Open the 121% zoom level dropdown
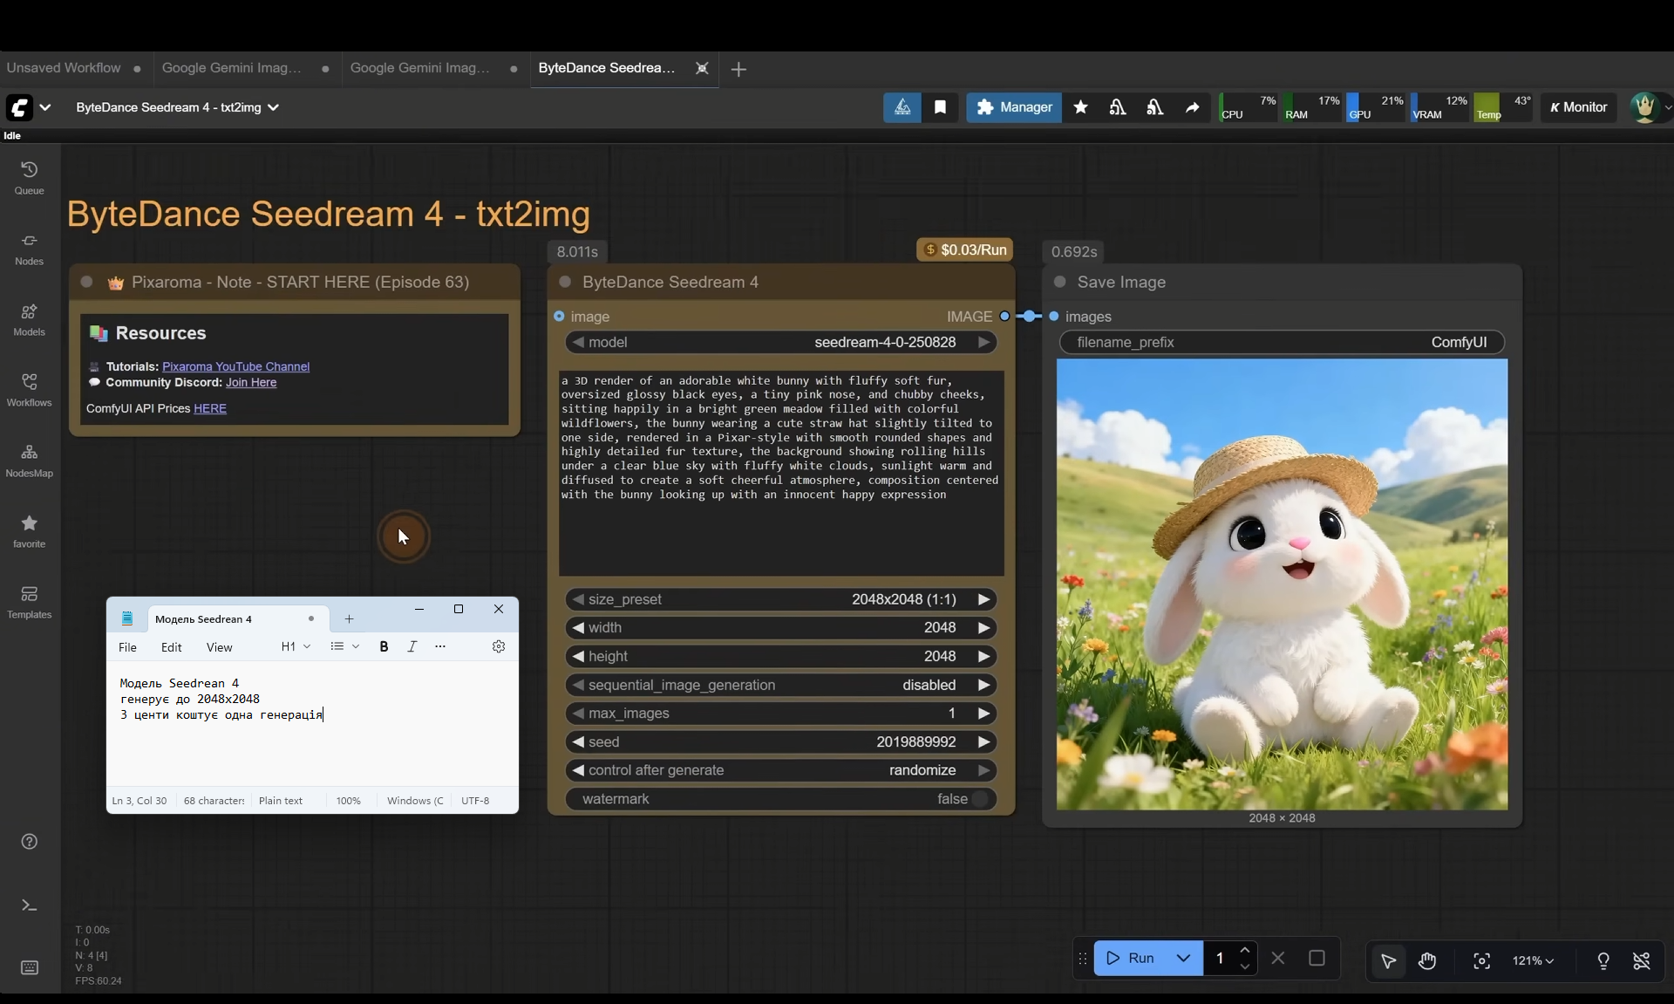 point(1533,960)
